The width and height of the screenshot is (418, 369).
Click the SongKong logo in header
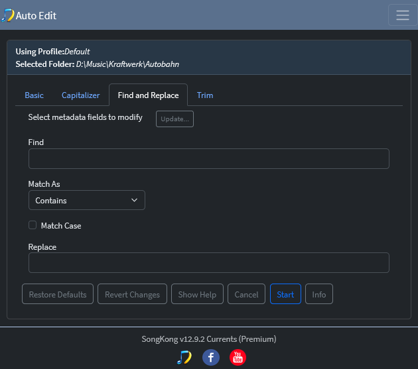coord(7,15)
